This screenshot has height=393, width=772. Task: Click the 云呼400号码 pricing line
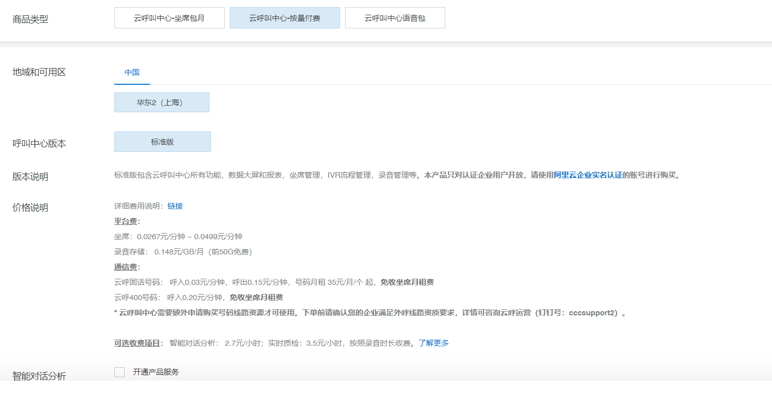[199, 298]
